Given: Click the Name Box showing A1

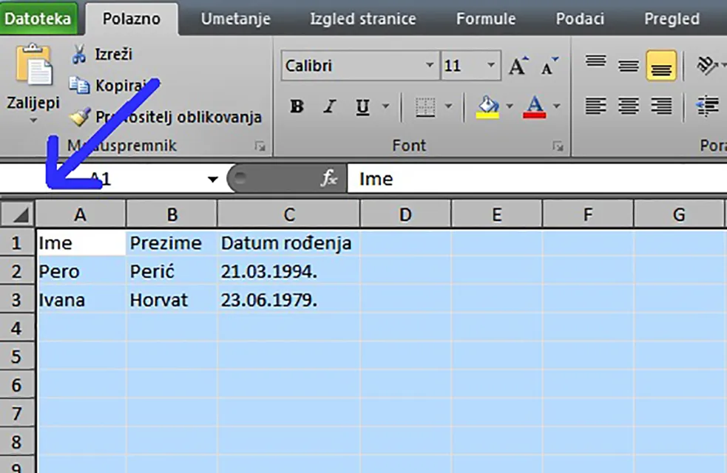Looking at the screenshot, I should 102,179.
